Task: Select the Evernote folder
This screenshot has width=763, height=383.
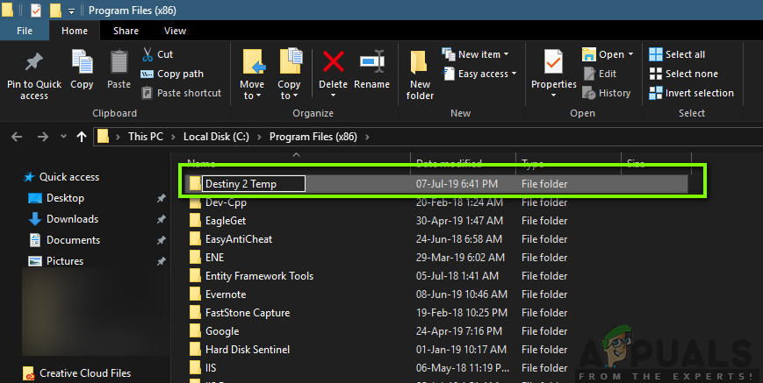Action: (x=226, y=294)
